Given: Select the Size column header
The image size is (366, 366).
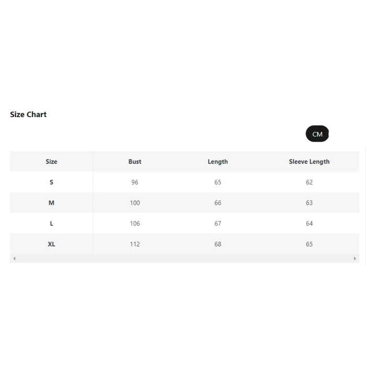Looking at the screenshot, I should click(51, 162).
